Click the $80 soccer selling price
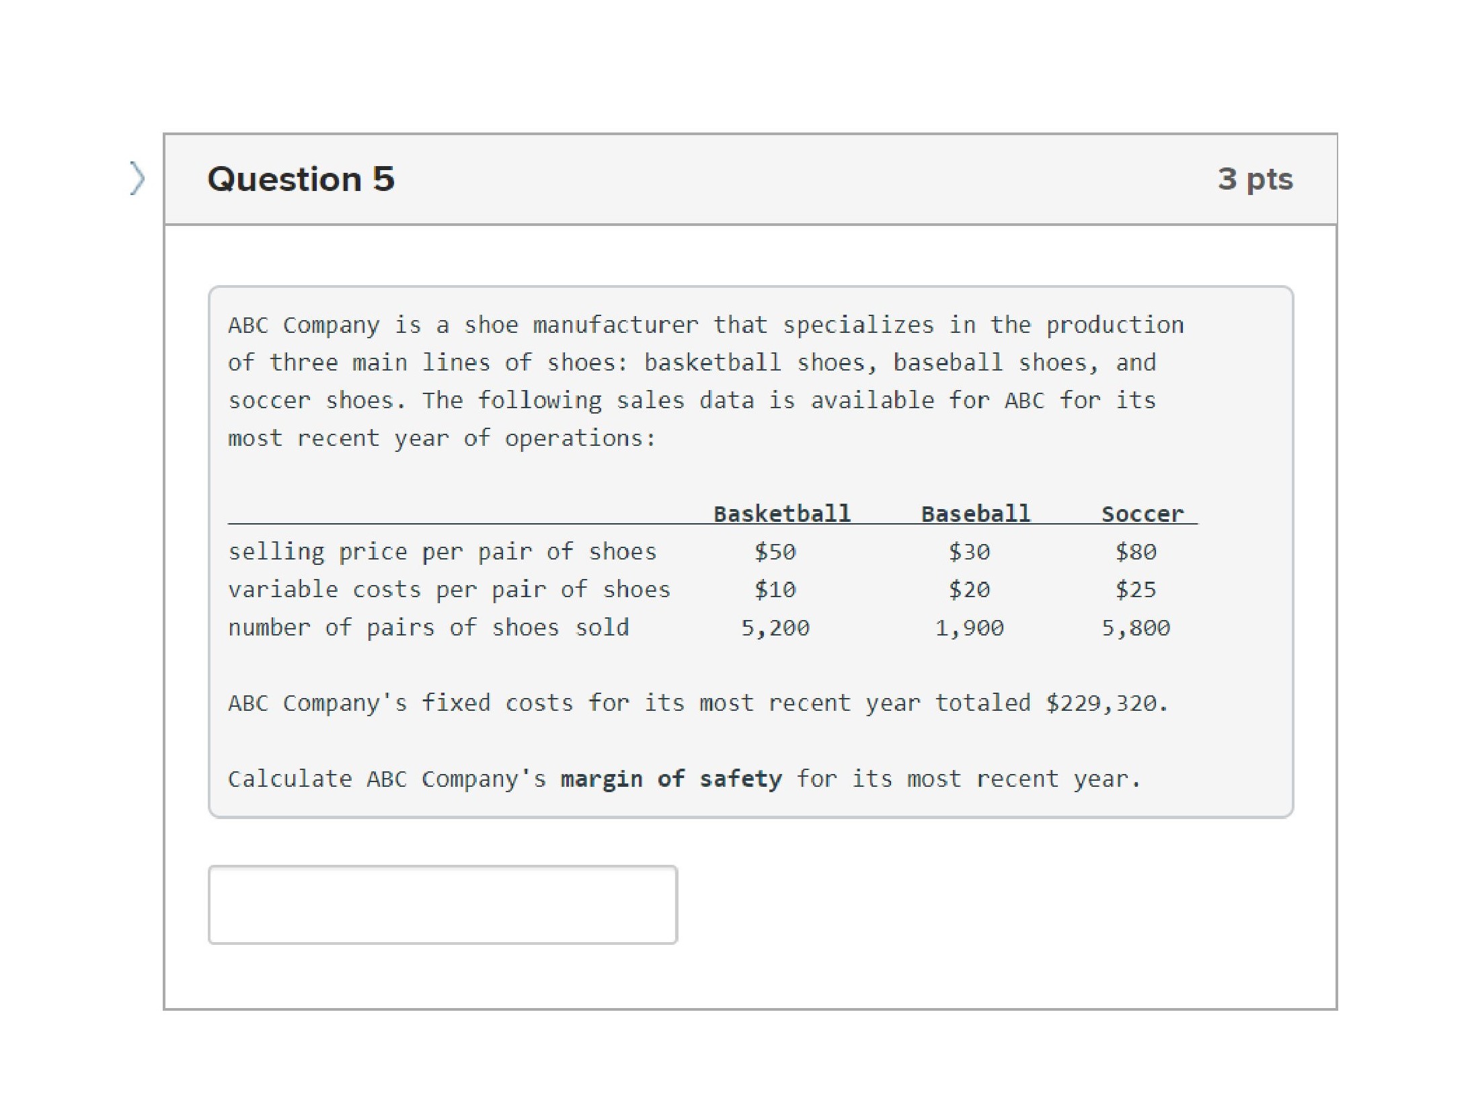 [1136, 551]
